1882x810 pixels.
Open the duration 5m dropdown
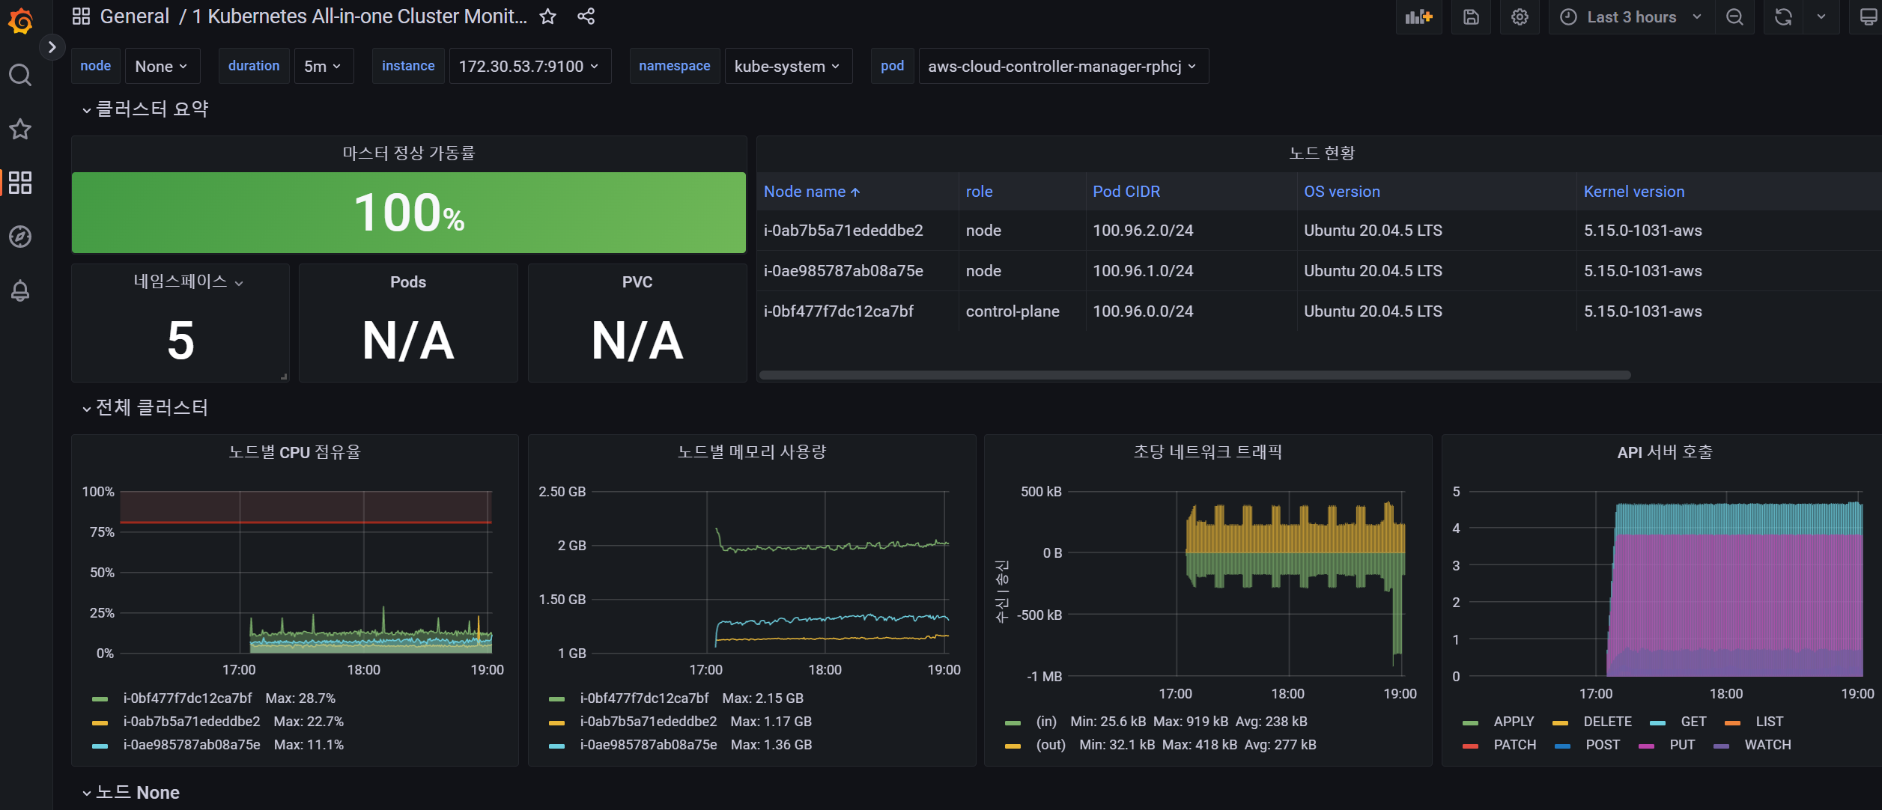(323, 67)
